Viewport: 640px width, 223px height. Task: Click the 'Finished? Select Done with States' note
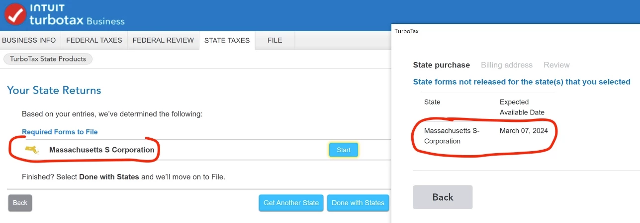tap(124, 176)
